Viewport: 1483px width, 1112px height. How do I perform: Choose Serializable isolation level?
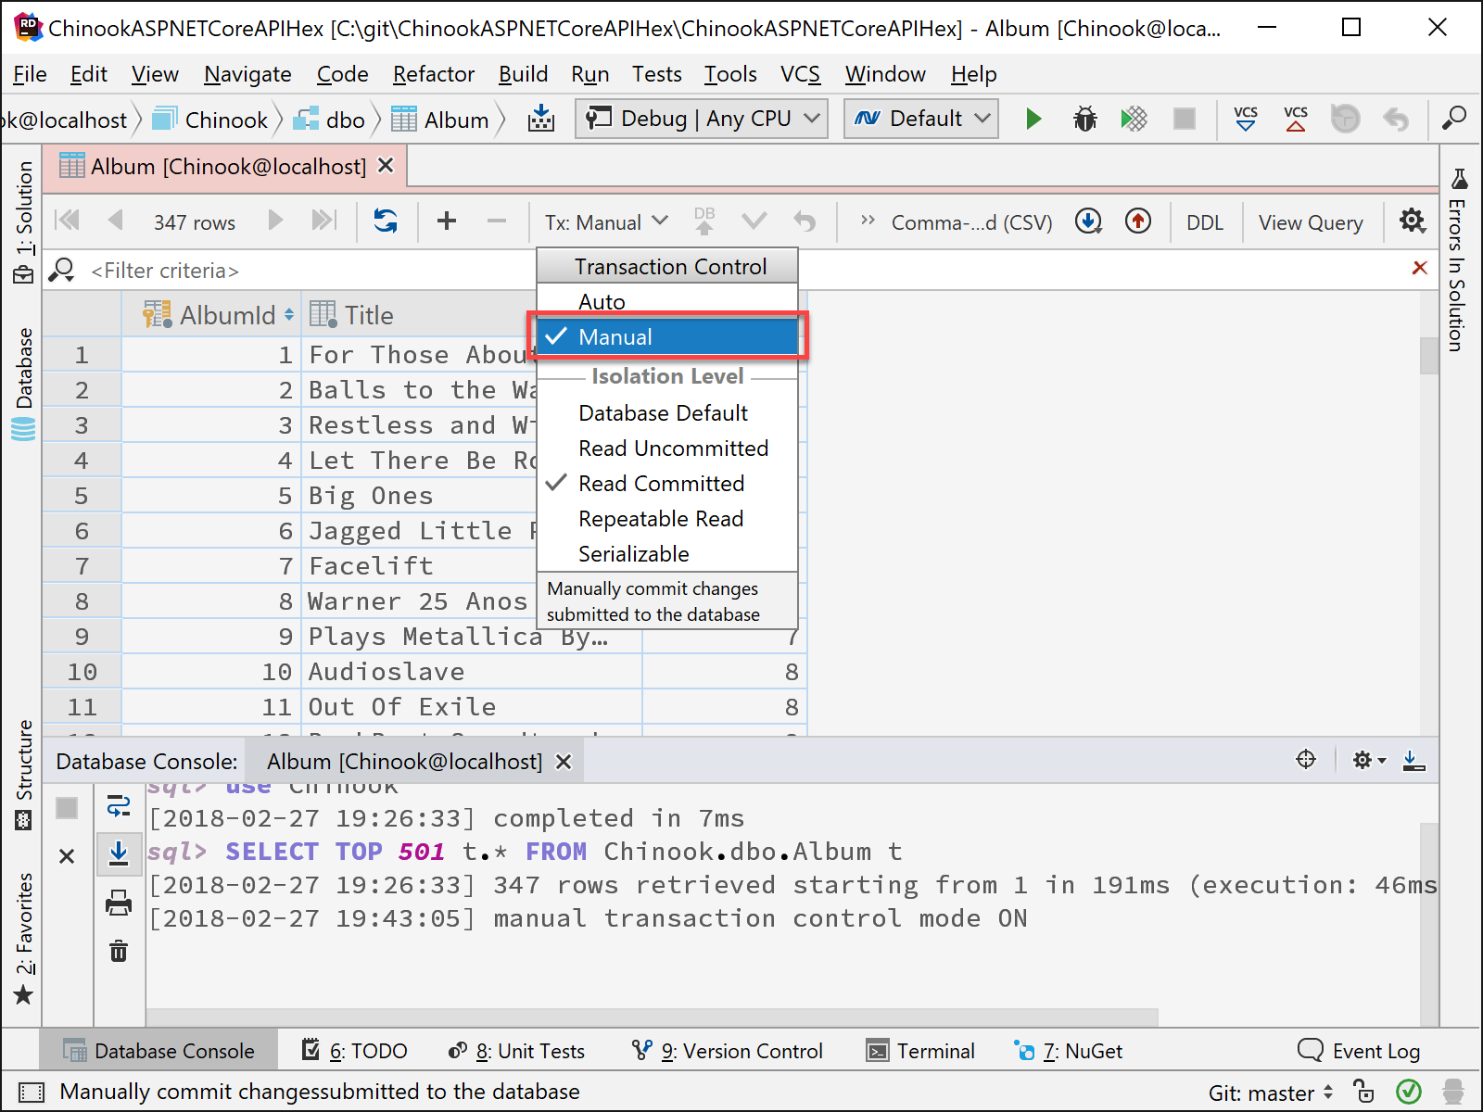tap(667, 554)
